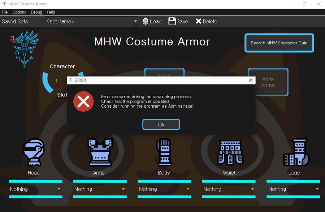
Task: Close the ERROR dialog window
Action: pyautogui.click(x=251, y=80)
